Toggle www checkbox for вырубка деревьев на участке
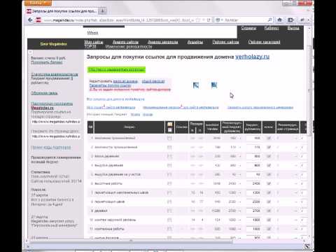336x252 pixels. tap(269, 174)
